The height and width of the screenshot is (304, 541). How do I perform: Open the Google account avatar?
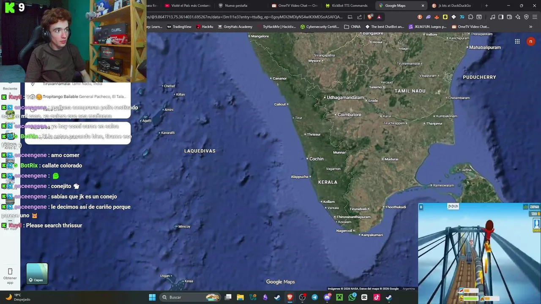point(530,41)
